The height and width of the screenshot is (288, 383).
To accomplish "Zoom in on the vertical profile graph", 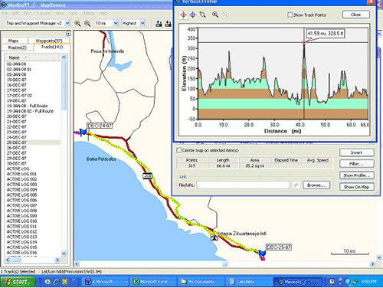I will [x=215, y=15].
